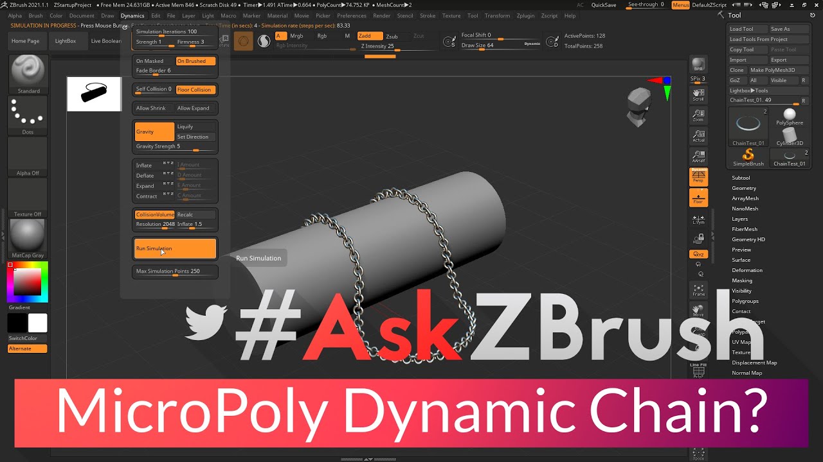Open the Alpha menu
Viewport: 823px width, 462px height.
click(15, 15)
